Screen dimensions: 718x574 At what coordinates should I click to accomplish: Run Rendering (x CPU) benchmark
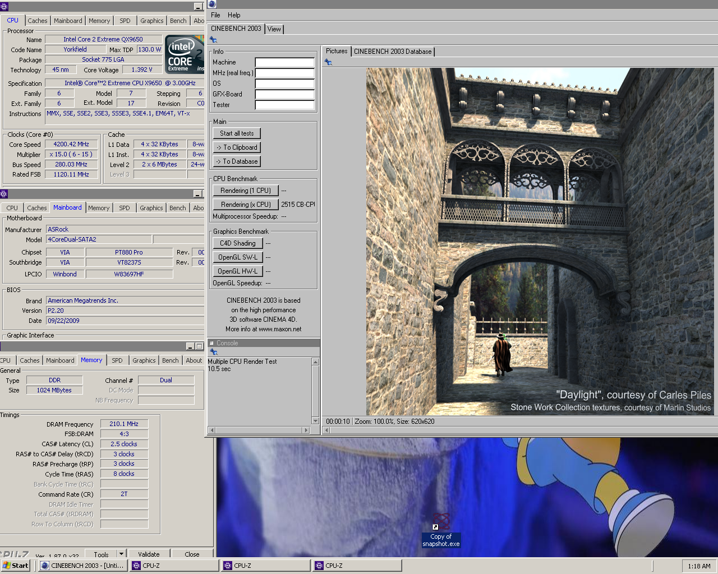[246, 205]
